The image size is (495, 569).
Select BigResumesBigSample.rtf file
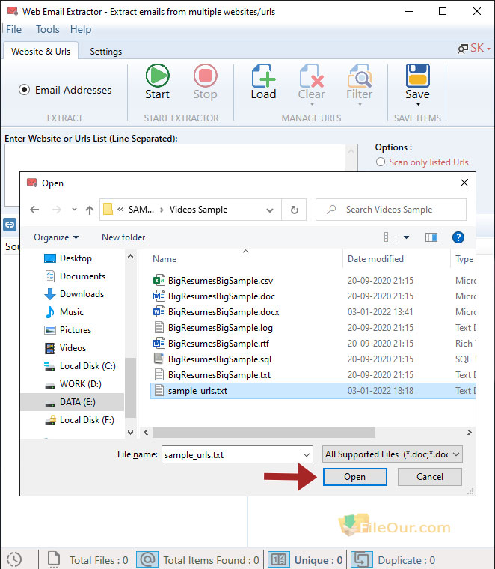218,344
